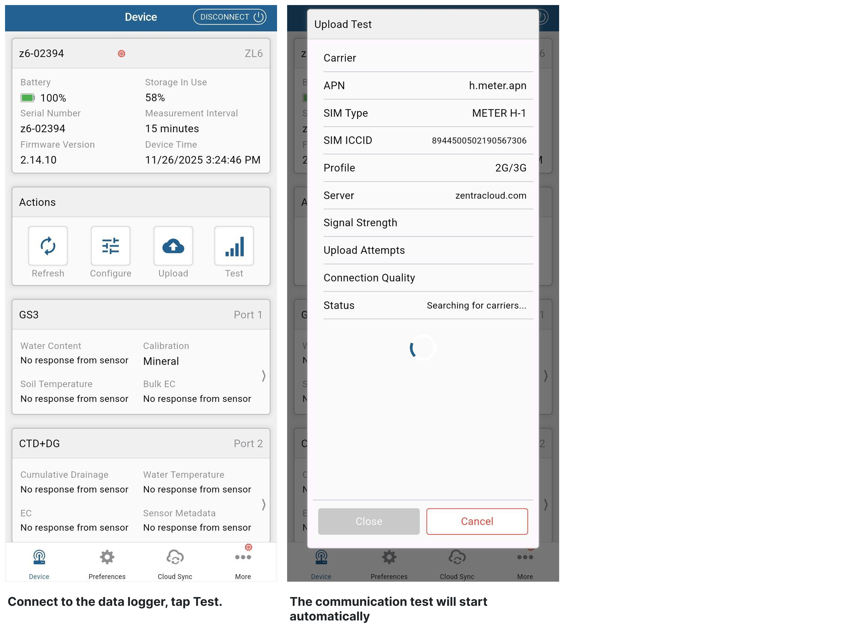Image resolution: width=846 pixels, height=631 pixels.
Task: Start the signal Test icon
Action: click(x=234, y=246)
